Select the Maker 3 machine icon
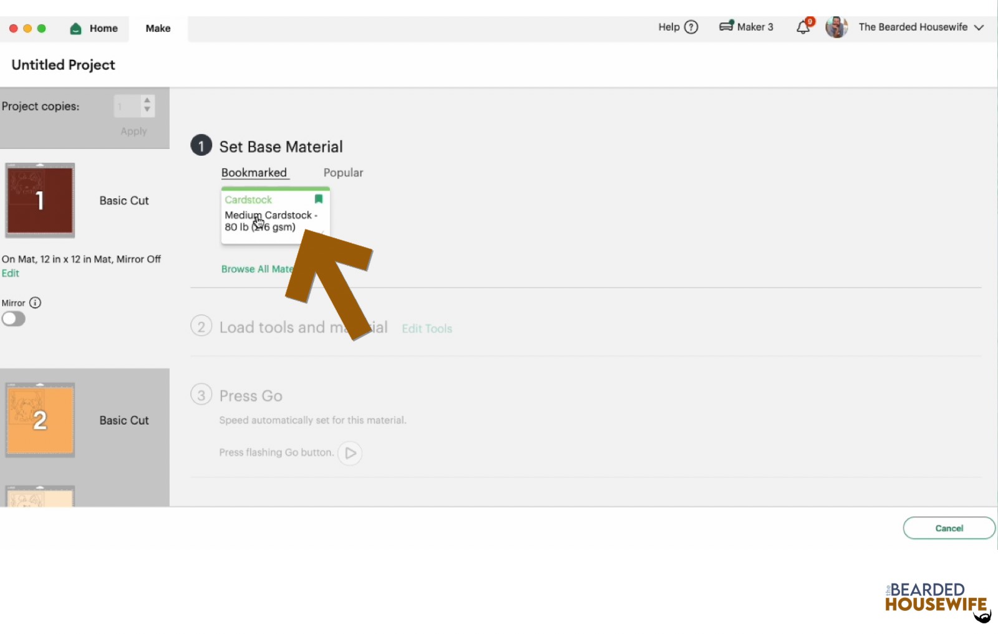Screen dimensions: 998x634 point(726,26)
